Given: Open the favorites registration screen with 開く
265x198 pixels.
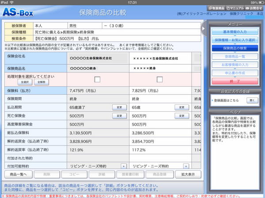Looking at the screenshot, I should (x=252, y=100).
